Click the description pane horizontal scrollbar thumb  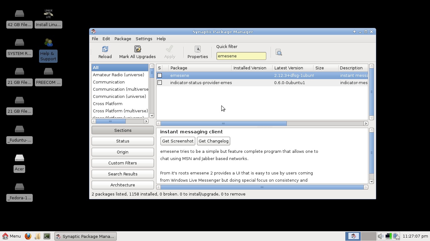coord(262,187)
